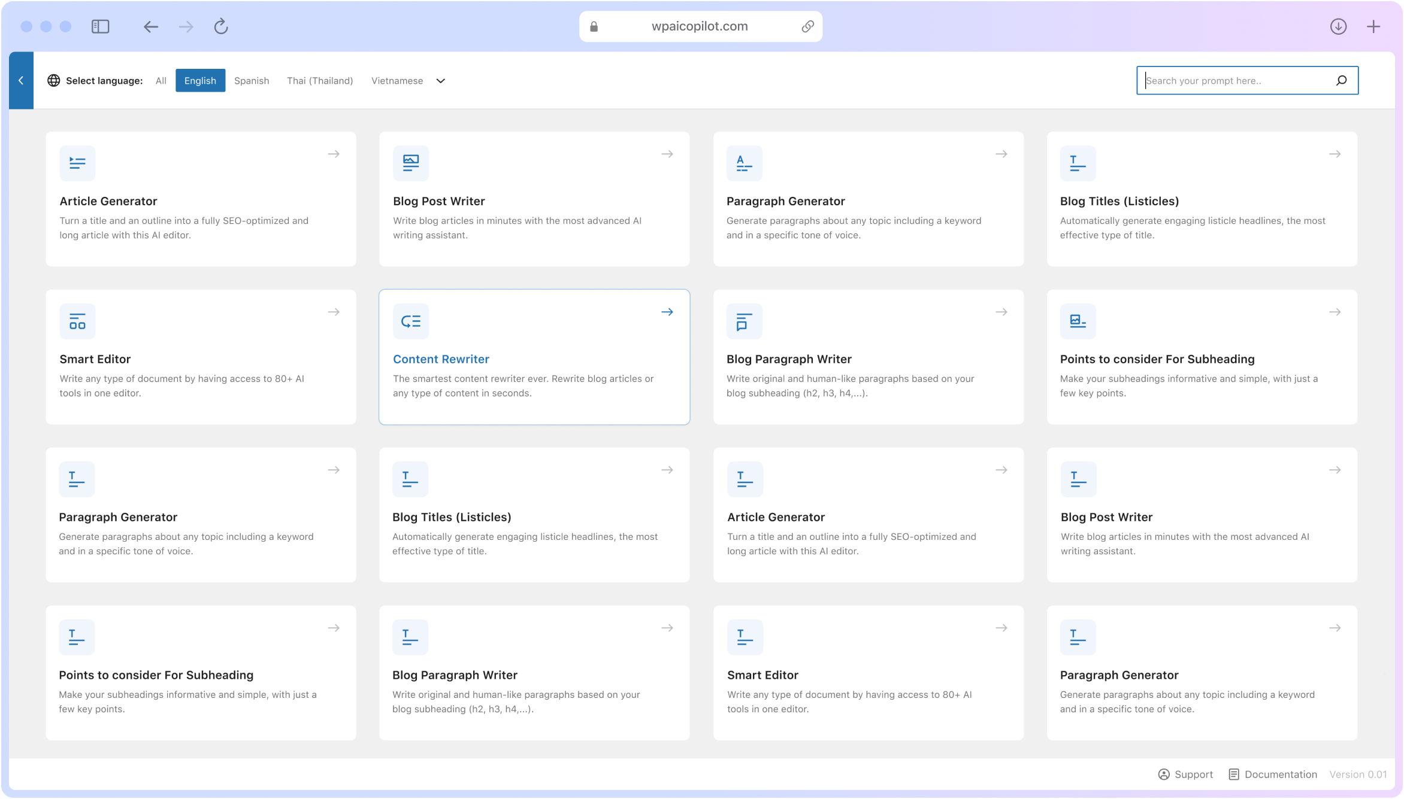
Task: Open second-row Points to consider For Subheading arrow
Action: [x=1335, y=312]
